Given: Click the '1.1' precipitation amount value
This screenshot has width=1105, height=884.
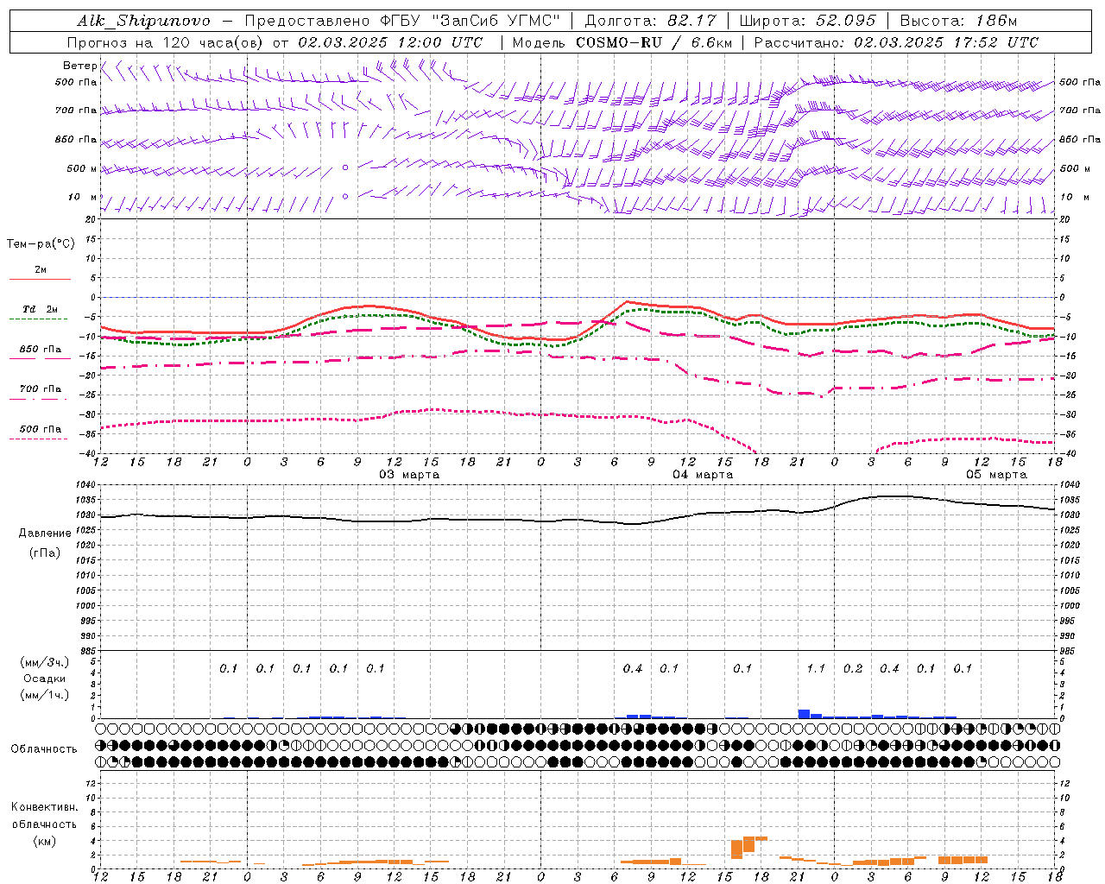Looking at the screenshot, I should pyautogui.click(x=816, y=669).
